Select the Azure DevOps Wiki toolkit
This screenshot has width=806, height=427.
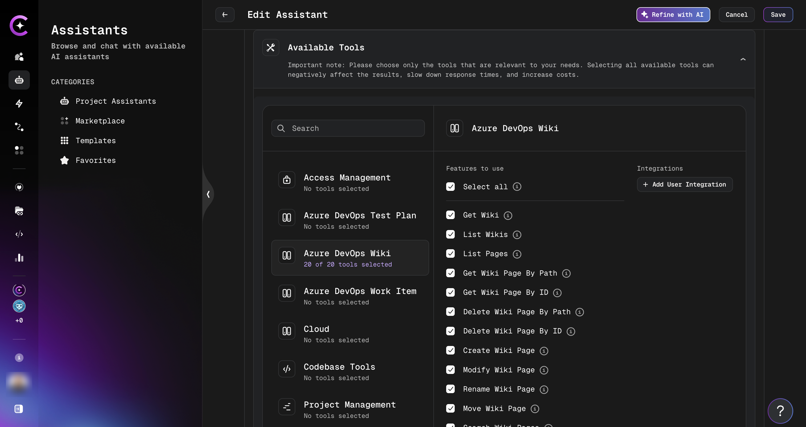(350, 258)
